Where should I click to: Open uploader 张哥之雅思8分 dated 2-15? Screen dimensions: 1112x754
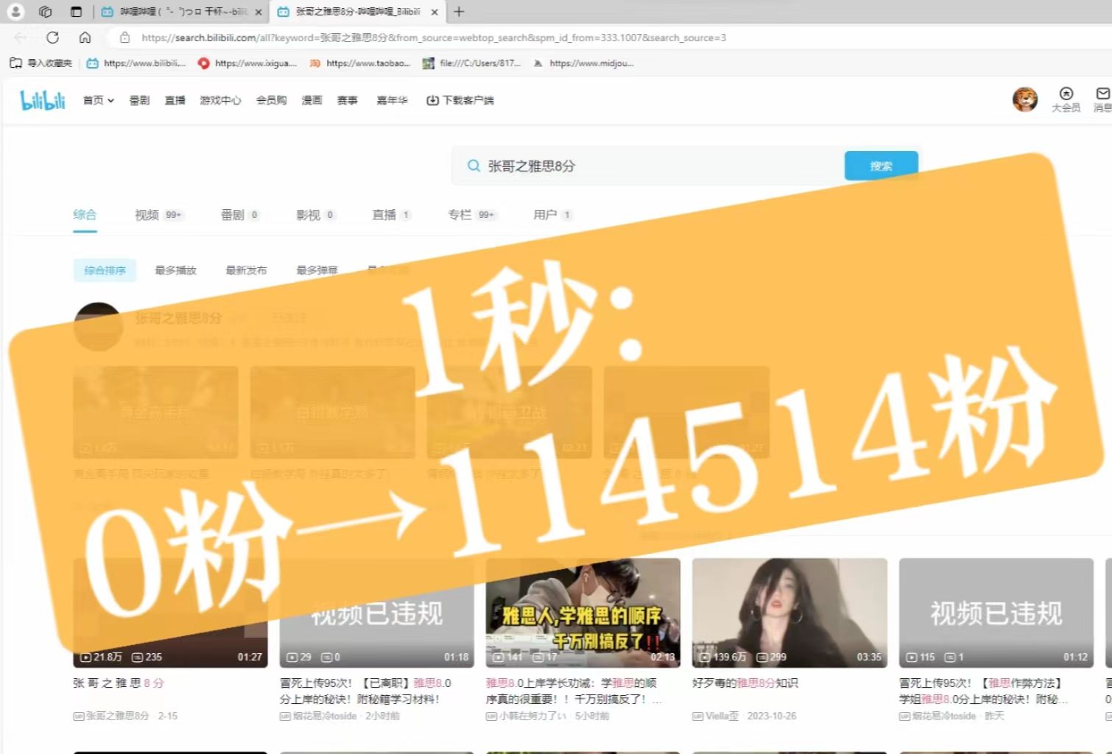pyautogui.click(x=111, y=716)
